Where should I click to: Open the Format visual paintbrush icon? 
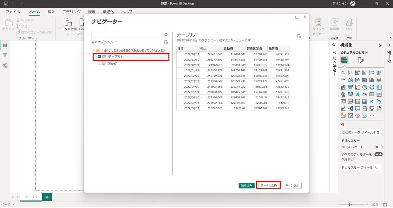click(x=361, y=60)
